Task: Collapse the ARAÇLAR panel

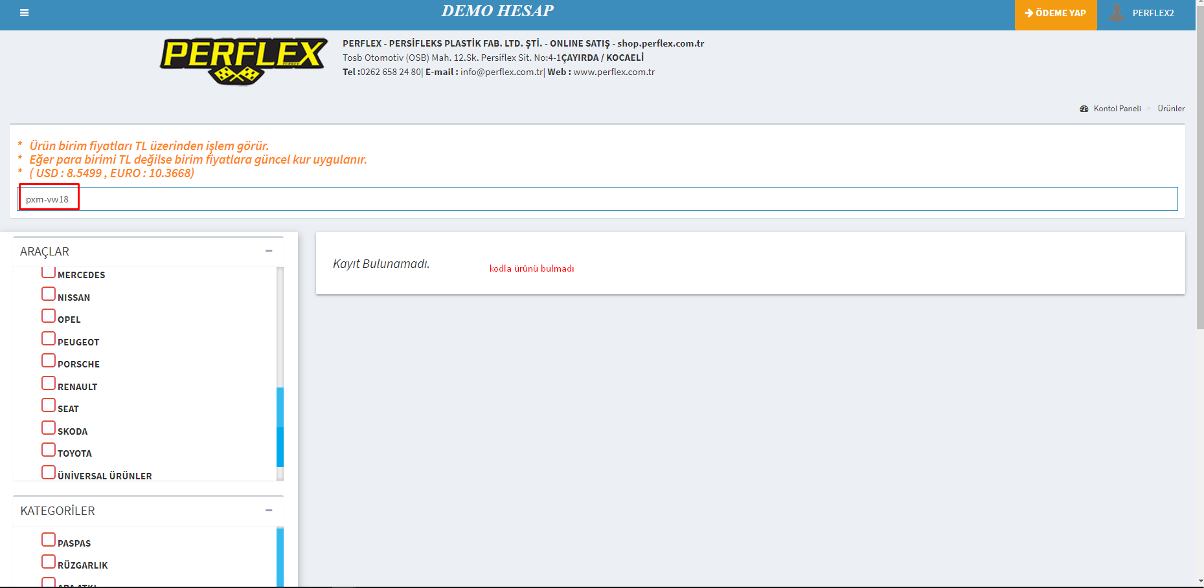Action: point(269,251)
